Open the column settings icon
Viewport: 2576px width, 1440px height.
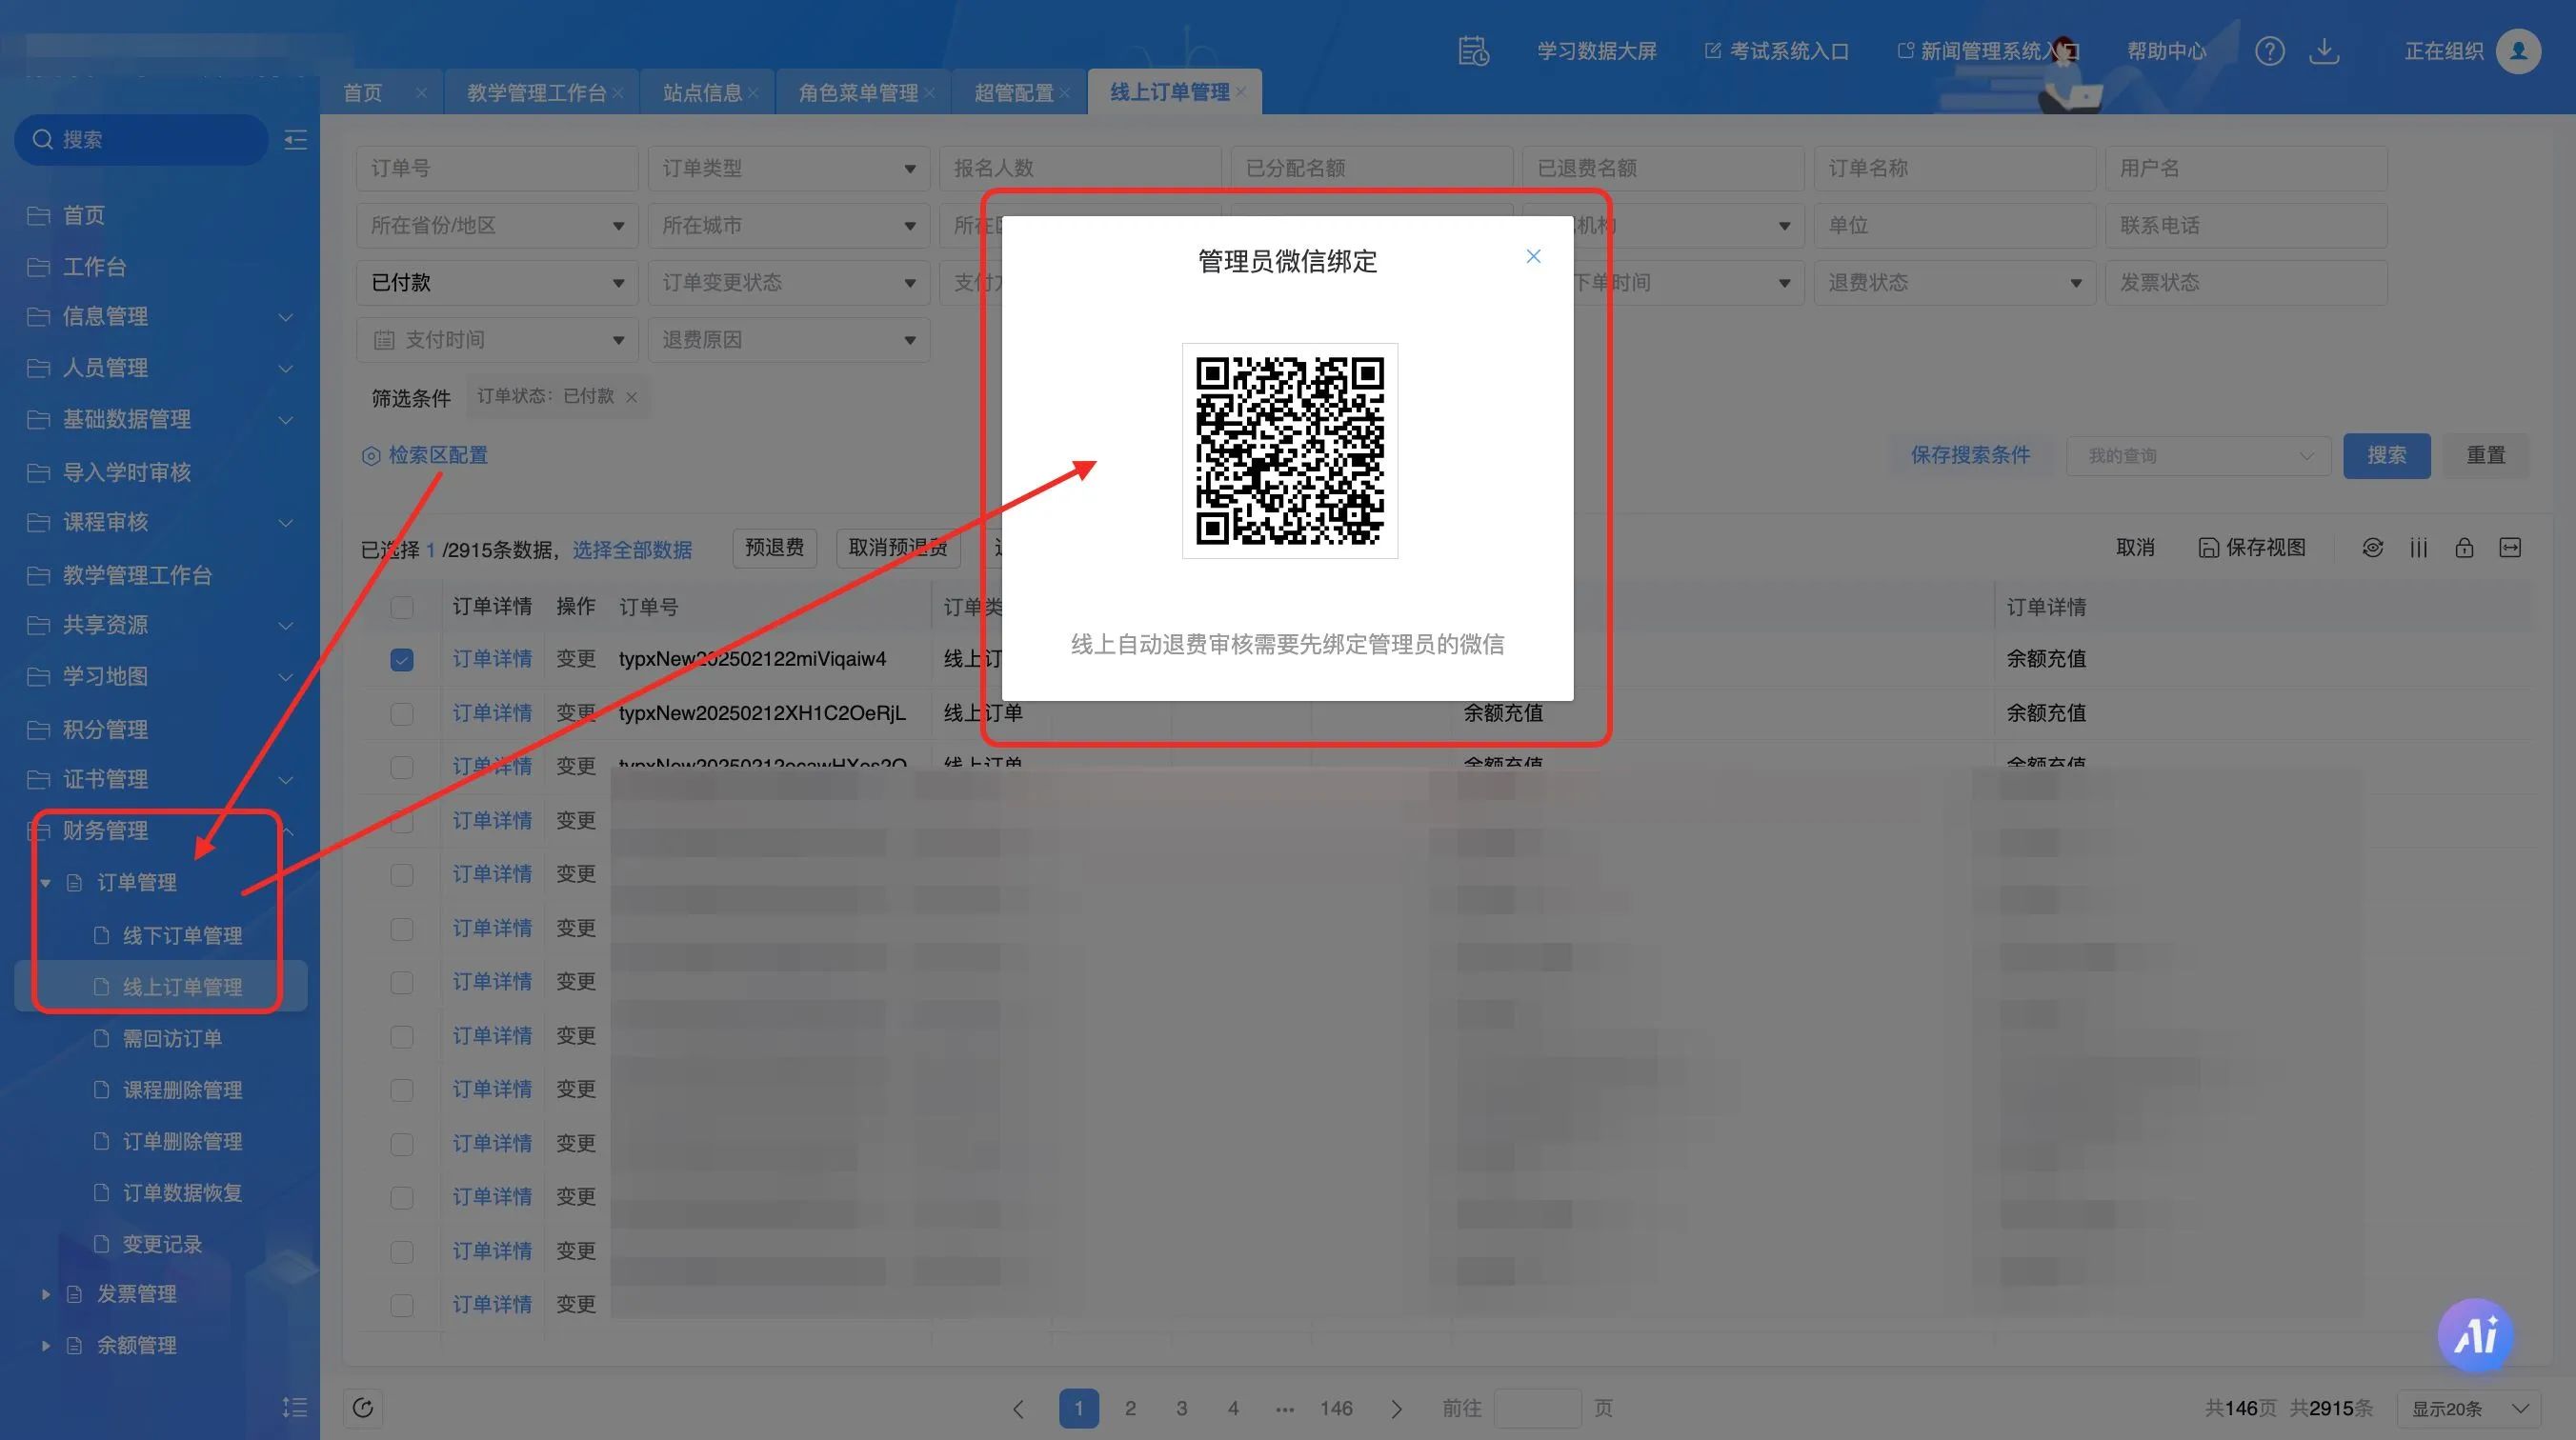tap(2418, 548)
